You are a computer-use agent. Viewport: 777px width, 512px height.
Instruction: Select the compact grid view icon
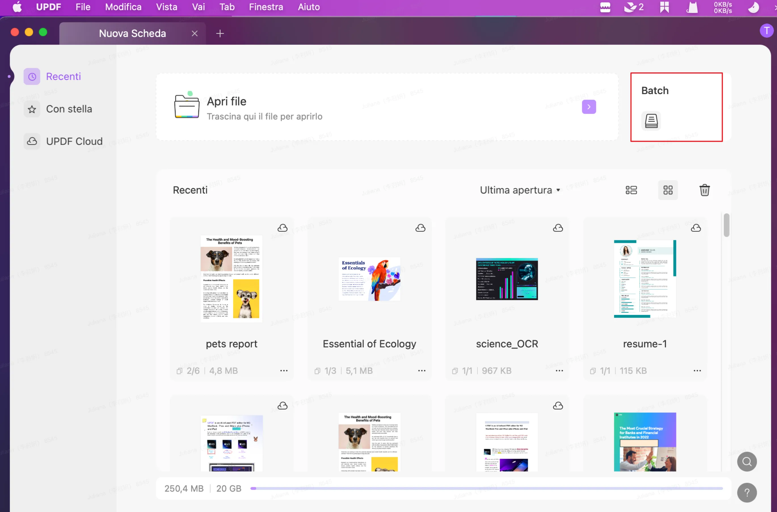click(x=668, y=190)
